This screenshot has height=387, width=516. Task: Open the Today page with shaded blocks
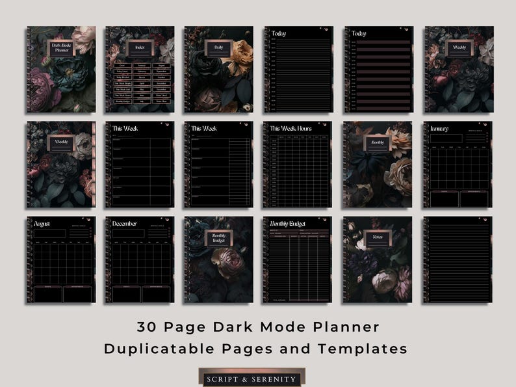click(378, 69)
